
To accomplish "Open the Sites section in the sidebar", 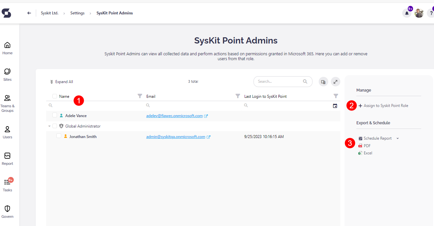I will coord(7,74).
